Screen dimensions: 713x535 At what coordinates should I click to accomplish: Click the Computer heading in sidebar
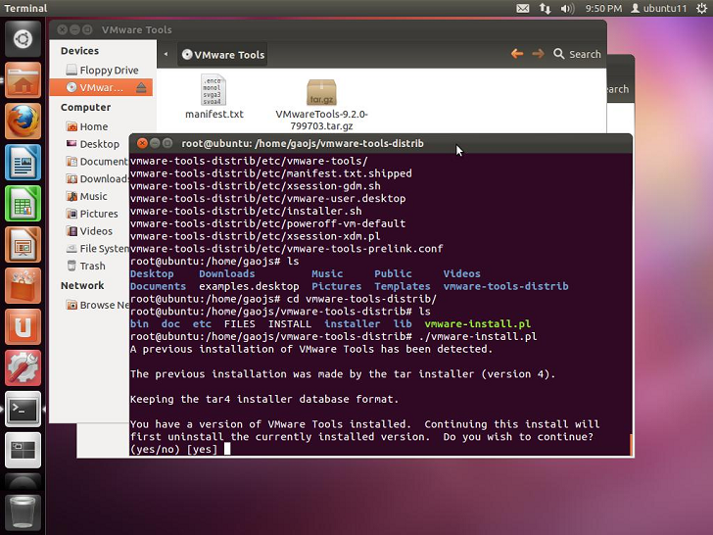pos(85,108)
